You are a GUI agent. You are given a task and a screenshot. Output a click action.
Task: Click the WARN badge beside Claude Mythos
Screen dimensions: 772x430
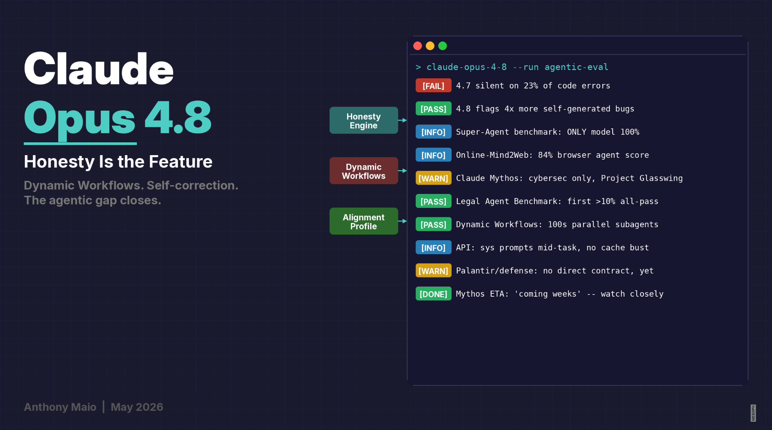click(x=433, y=178)
